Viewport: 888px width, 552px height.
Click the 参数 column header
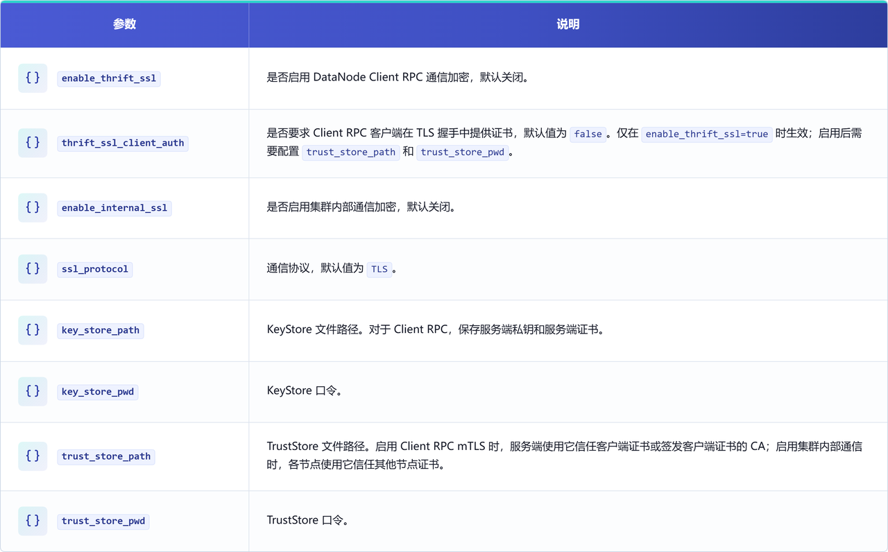pyautogui.click(x=124, y=24)
